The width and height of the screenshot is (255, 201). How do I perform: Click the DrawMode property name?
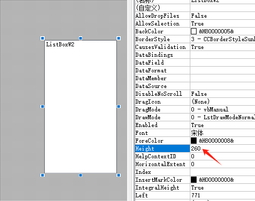click(x=148, y=117)
